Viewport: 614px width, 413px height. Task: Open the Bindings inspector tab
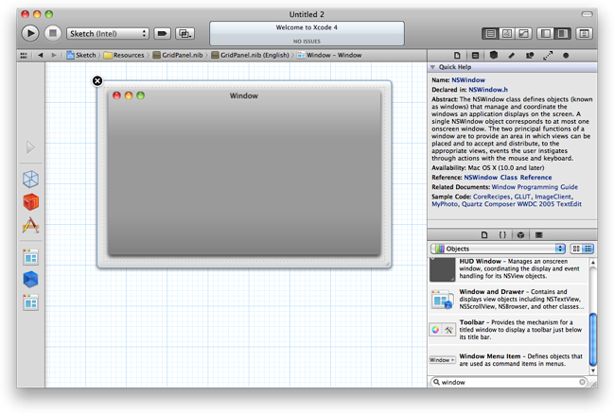566,56
